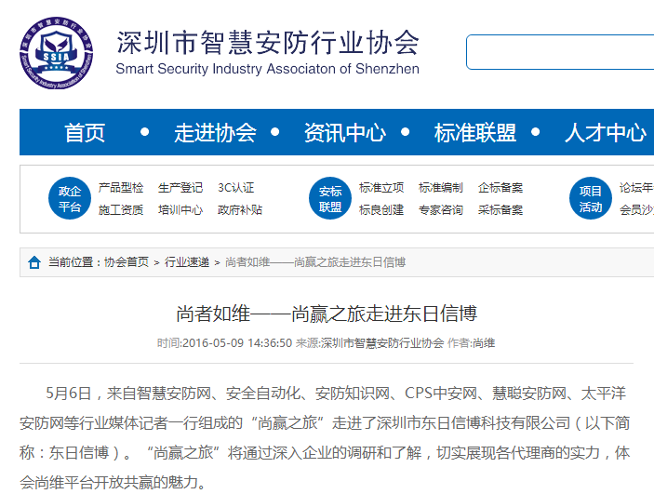Open the 培训中心 link

point(180,209)
